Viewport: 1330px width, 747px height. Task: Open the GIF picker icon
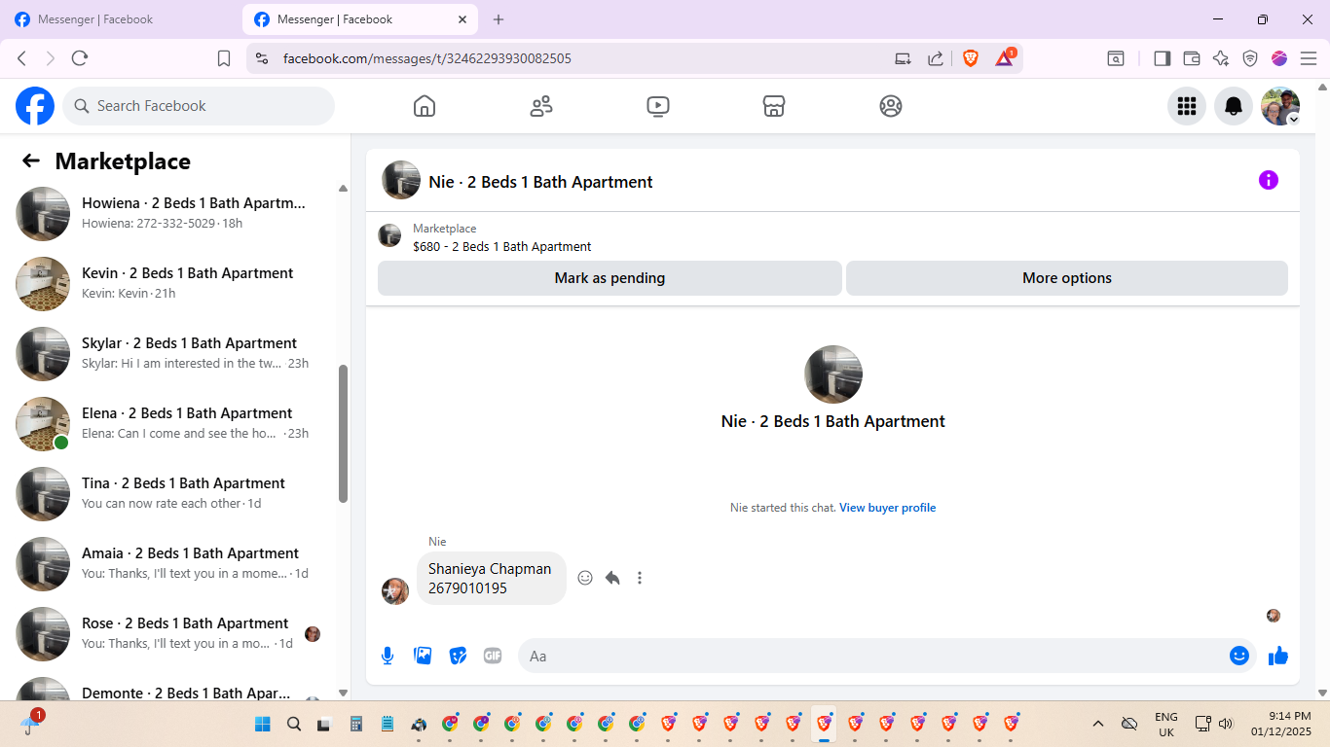pos(493,657)
